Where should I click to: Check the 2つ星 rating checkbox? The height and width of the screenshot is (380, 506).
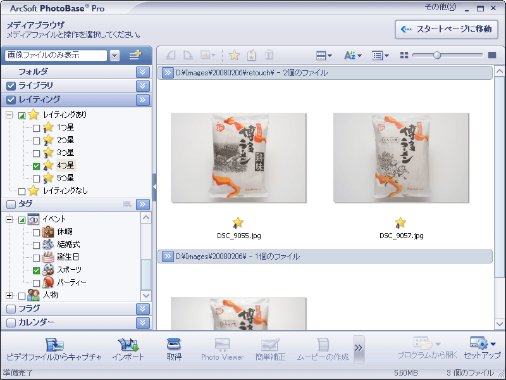pos(36,141)
